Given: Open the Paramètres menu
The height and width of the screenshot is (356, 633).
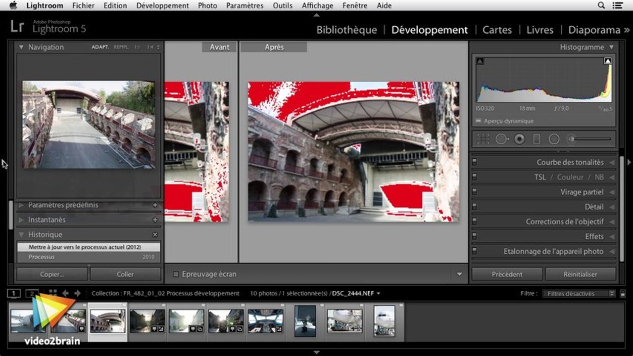Looking at the screenshot, I should pos(244,5).
